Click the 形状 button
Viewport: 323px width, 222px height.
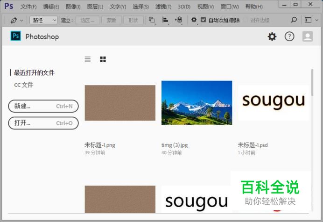coord(133,20)
